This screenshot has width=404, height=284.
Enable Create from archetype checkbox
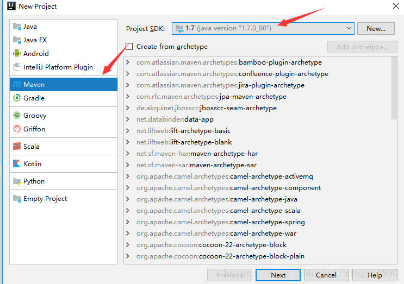[x=129, y=47]
